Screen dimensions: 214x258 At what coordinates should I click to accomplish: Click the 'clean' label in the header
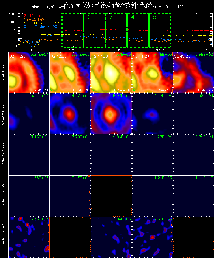click(x=36, y=7)
